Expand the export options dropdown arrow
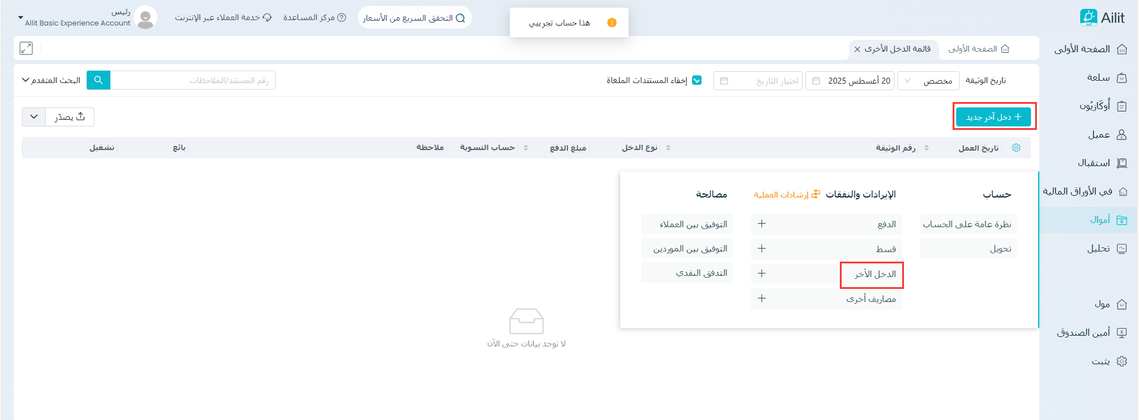Viewport: 1139px width, 420px height. click(34, 117)
